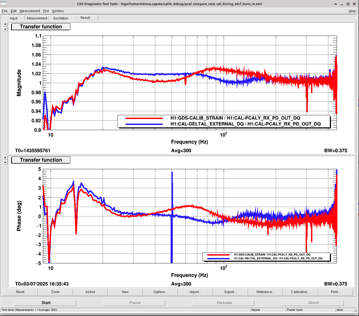Viewport: 359px width, 316px height.
Task: Click the Pause button
Action: point(134,303)
